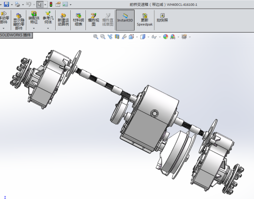Click the Edit Appearance color ball

(166, 36)
